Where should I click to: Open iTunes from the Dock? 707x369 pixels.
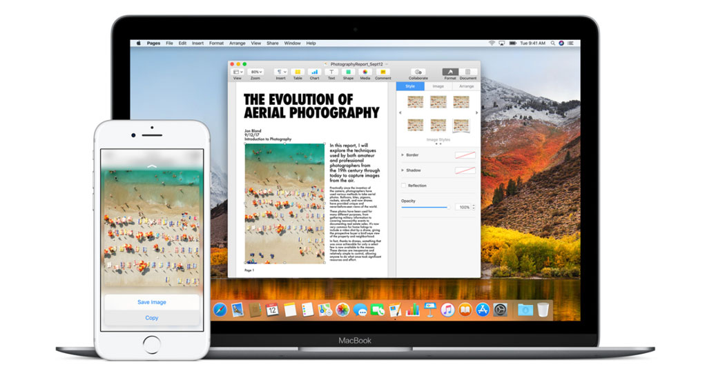click(x=447, y=310)
